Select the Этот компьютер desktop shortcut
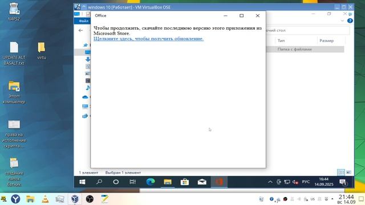 14,92
